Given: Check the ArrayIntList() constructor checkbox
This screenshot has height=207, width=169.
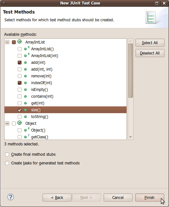Looking at the screenshot, I should [x=20, y=49].
